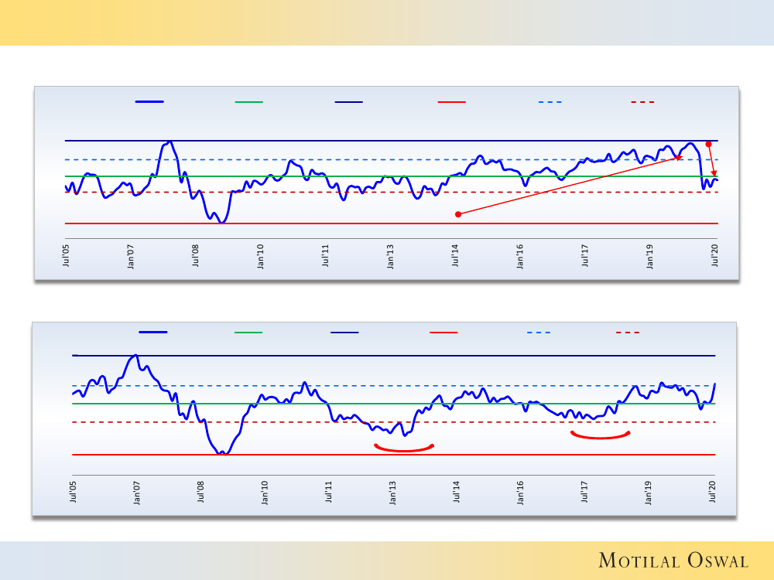Select the red arc near Jan'13 in the bottom chart
The image size is (774, 580).
(403, 448)
